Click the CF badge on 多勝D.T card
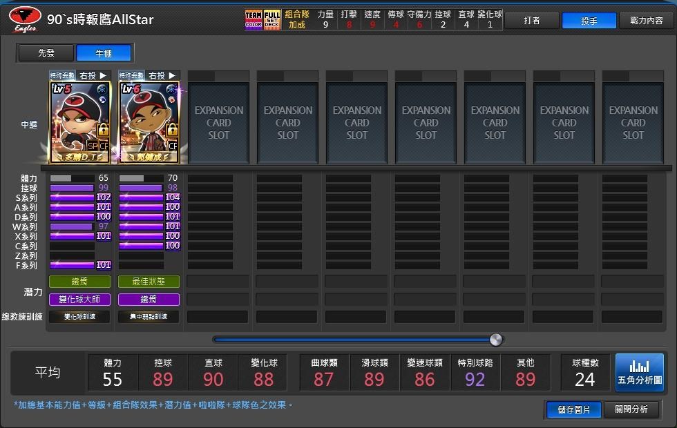This screenshot has height=428, width=677. point(104,146)
